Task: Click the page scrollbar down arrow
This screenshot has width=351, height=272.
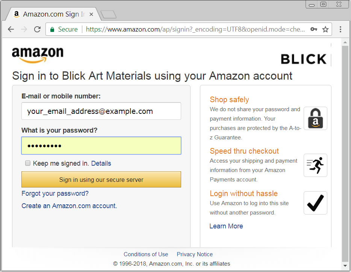Action: [x=345, y=266]
